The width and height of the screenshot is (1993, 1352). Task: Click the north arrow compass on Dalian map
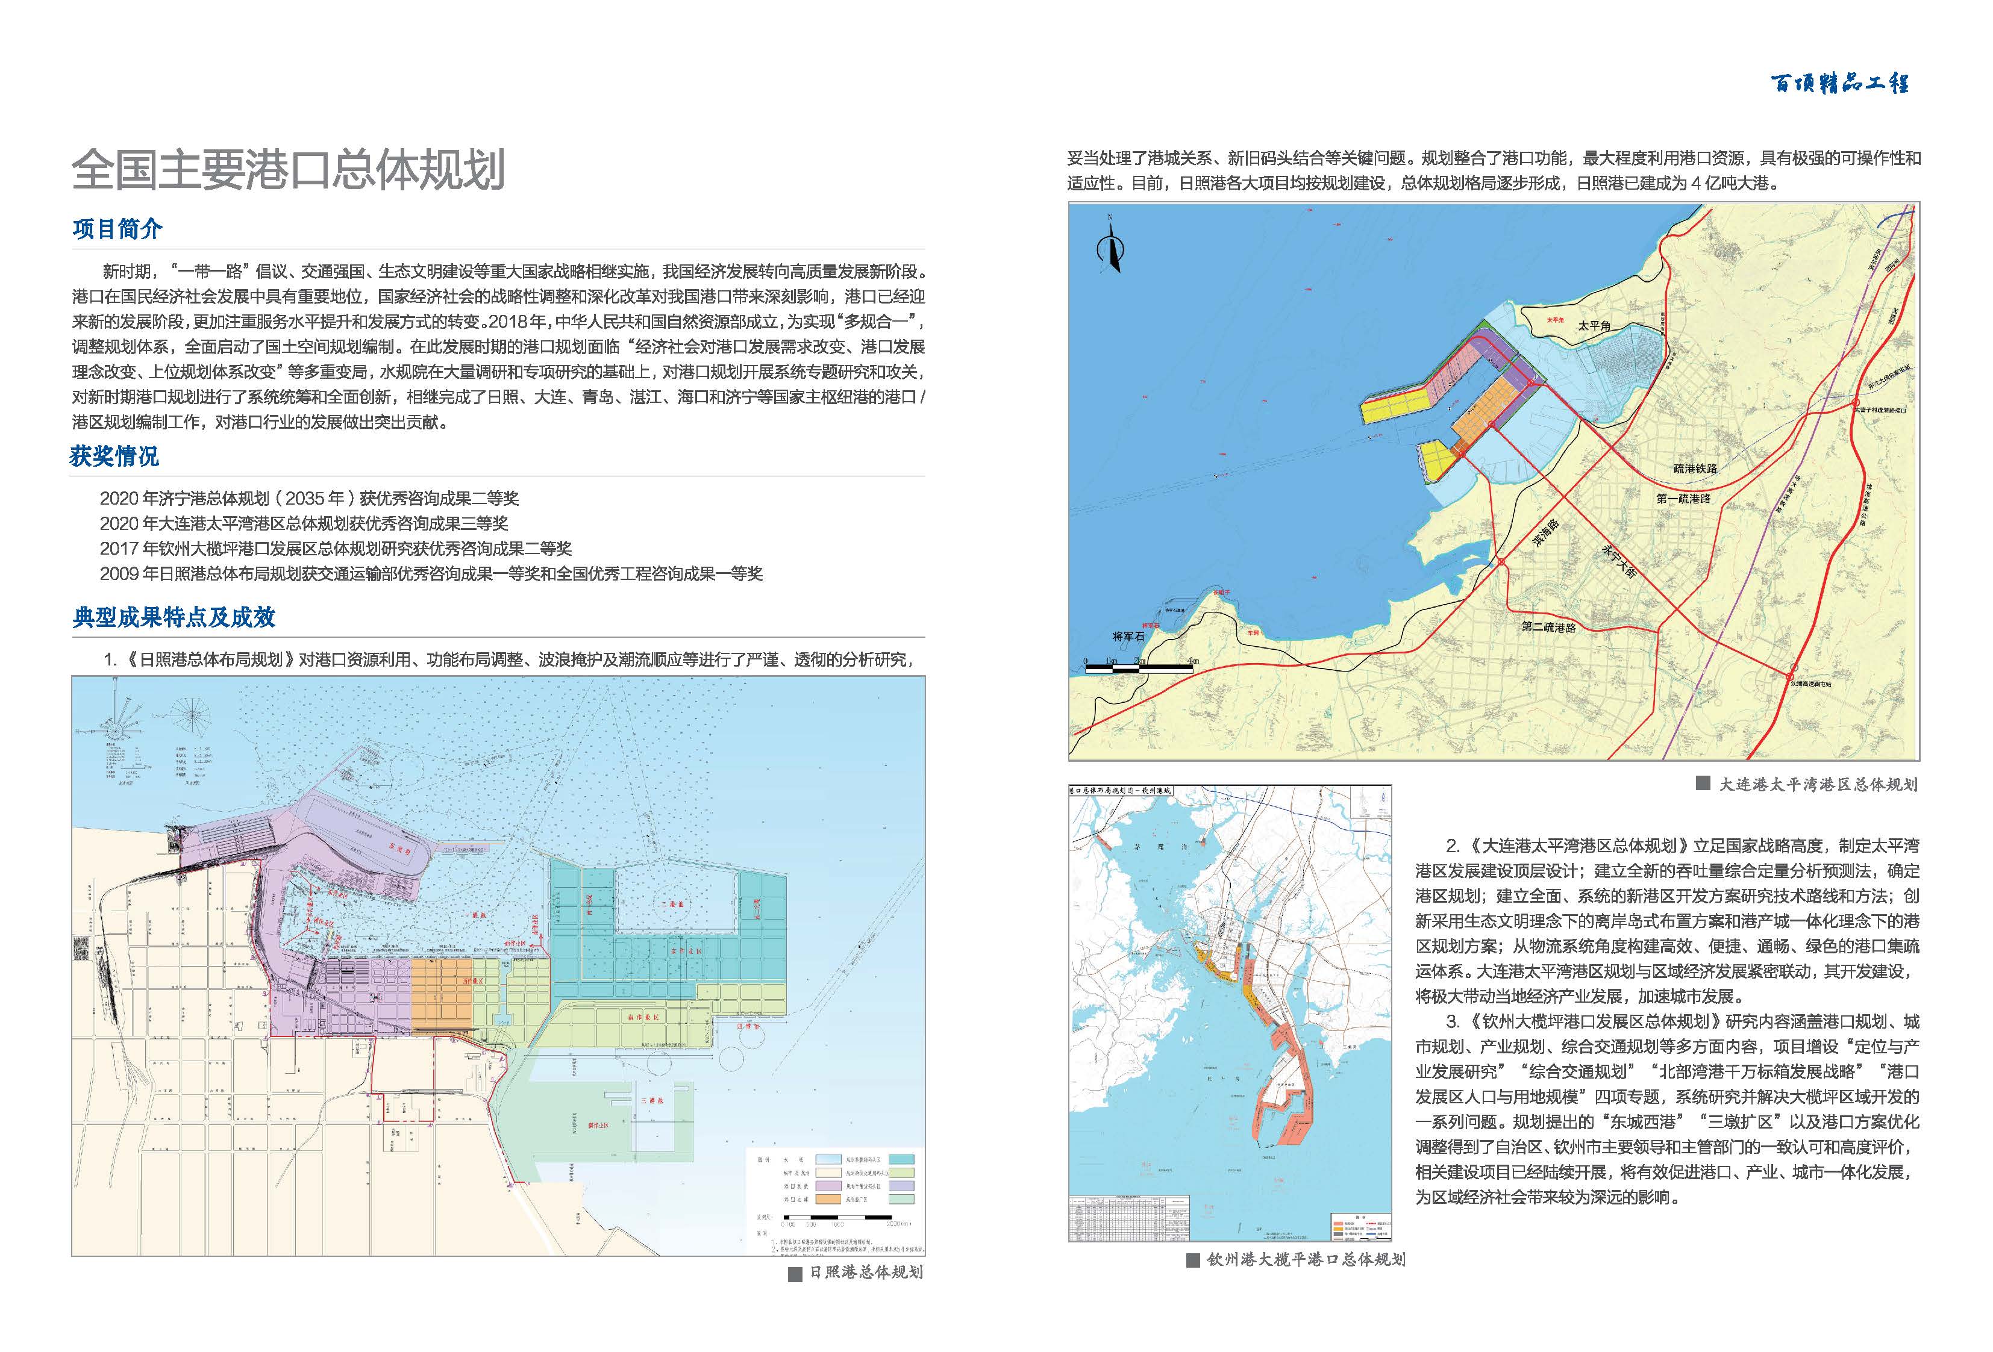point(1110,245)
